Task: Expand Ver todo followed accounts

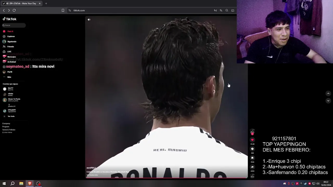Action: click(x=9, y=116)
